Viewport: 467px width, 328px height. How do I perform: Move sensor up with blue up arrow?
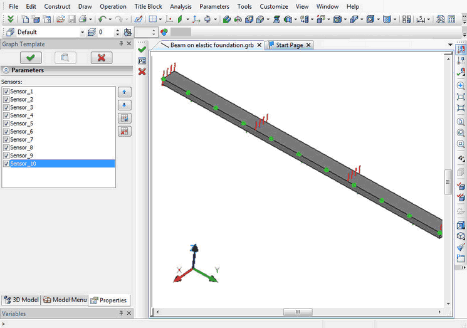pyautogui.click(x=124, y=92)
